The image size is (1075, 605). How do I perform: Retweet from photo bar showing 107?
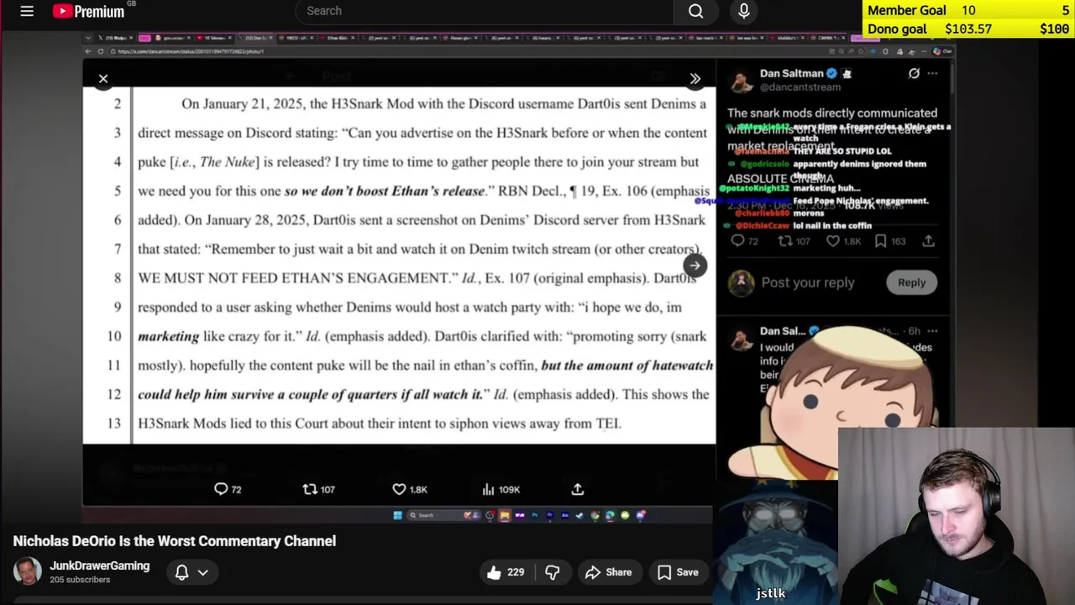click(319, 489)
